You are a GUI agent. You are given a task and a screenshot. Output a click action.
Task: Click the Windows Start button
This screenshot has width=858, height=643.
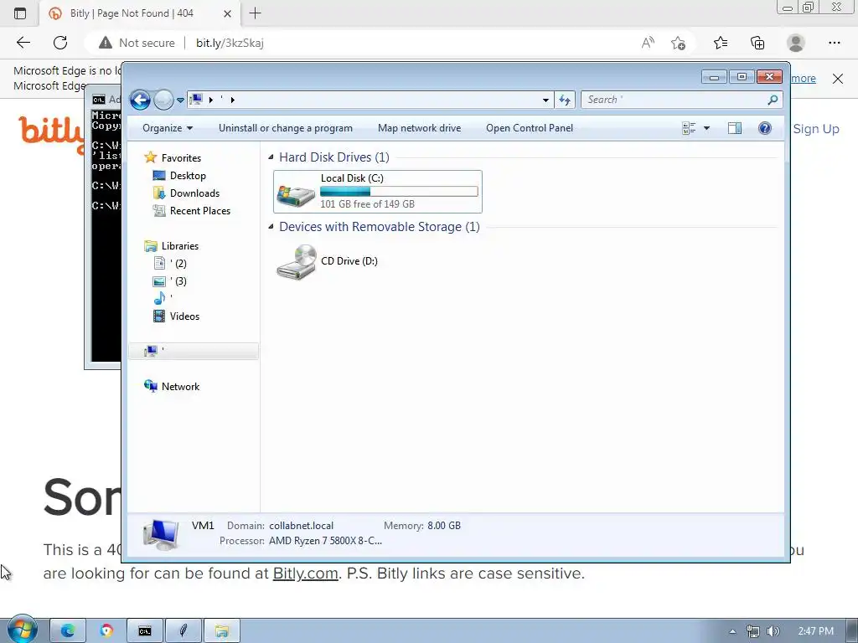(x=22, y=630)
